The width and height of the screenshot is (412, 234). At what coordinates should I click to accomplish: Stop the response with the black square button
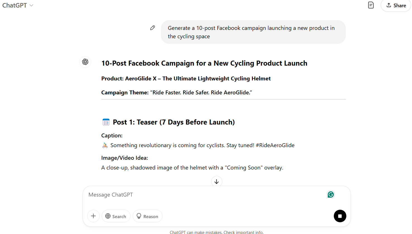coord(340,216)
